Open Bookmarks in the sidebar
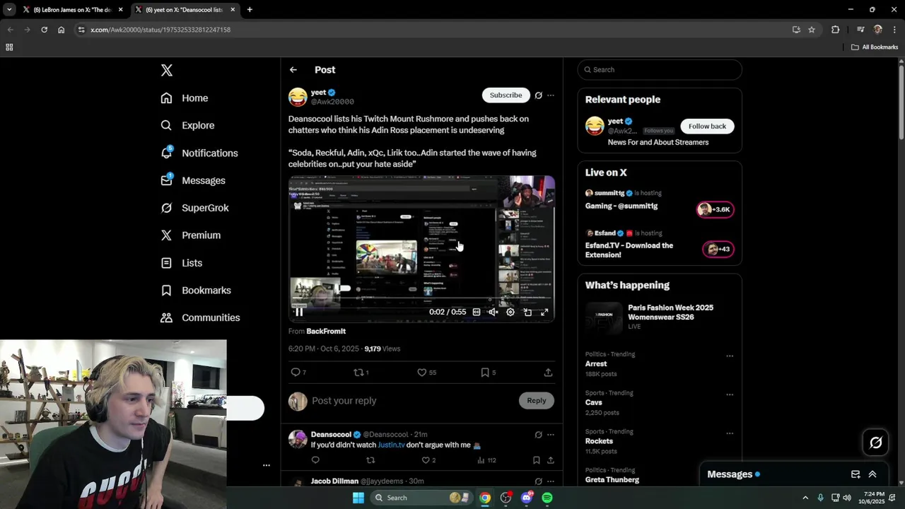 [196, 291]
